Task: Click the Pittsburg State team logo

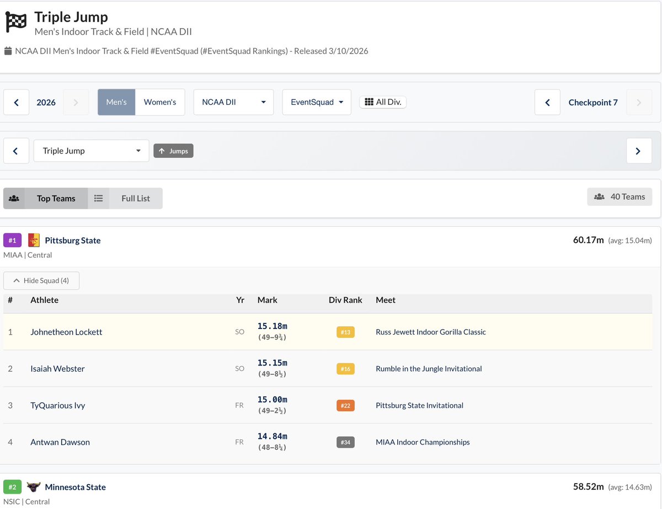Action: [x=34, y=240]
